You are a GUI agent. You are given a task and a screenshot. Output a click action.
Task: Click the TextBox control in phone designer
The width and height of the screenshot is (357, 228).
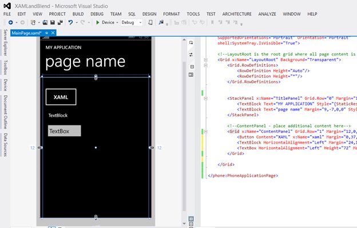[x=64, y=131]
